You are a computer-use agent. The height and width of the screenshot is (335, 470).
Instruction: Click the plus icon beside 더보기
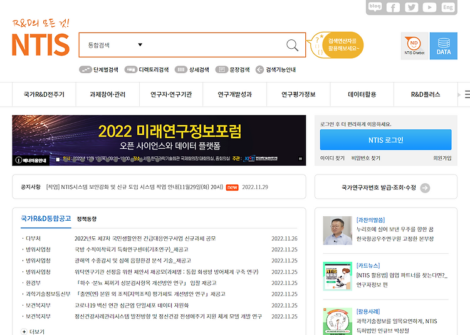(x=24, y=331)
